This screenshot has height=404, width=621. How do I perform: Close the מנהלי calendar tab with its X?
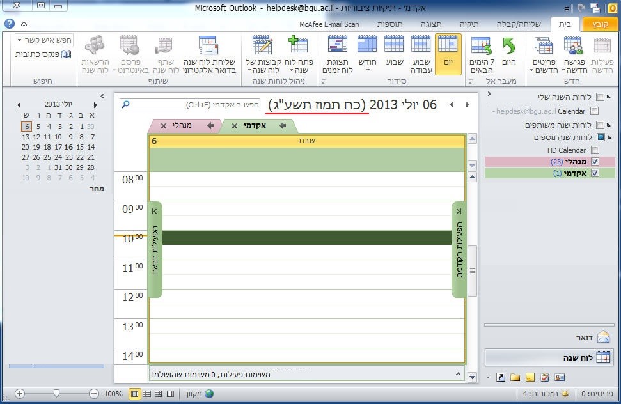[x=164, y=126]
